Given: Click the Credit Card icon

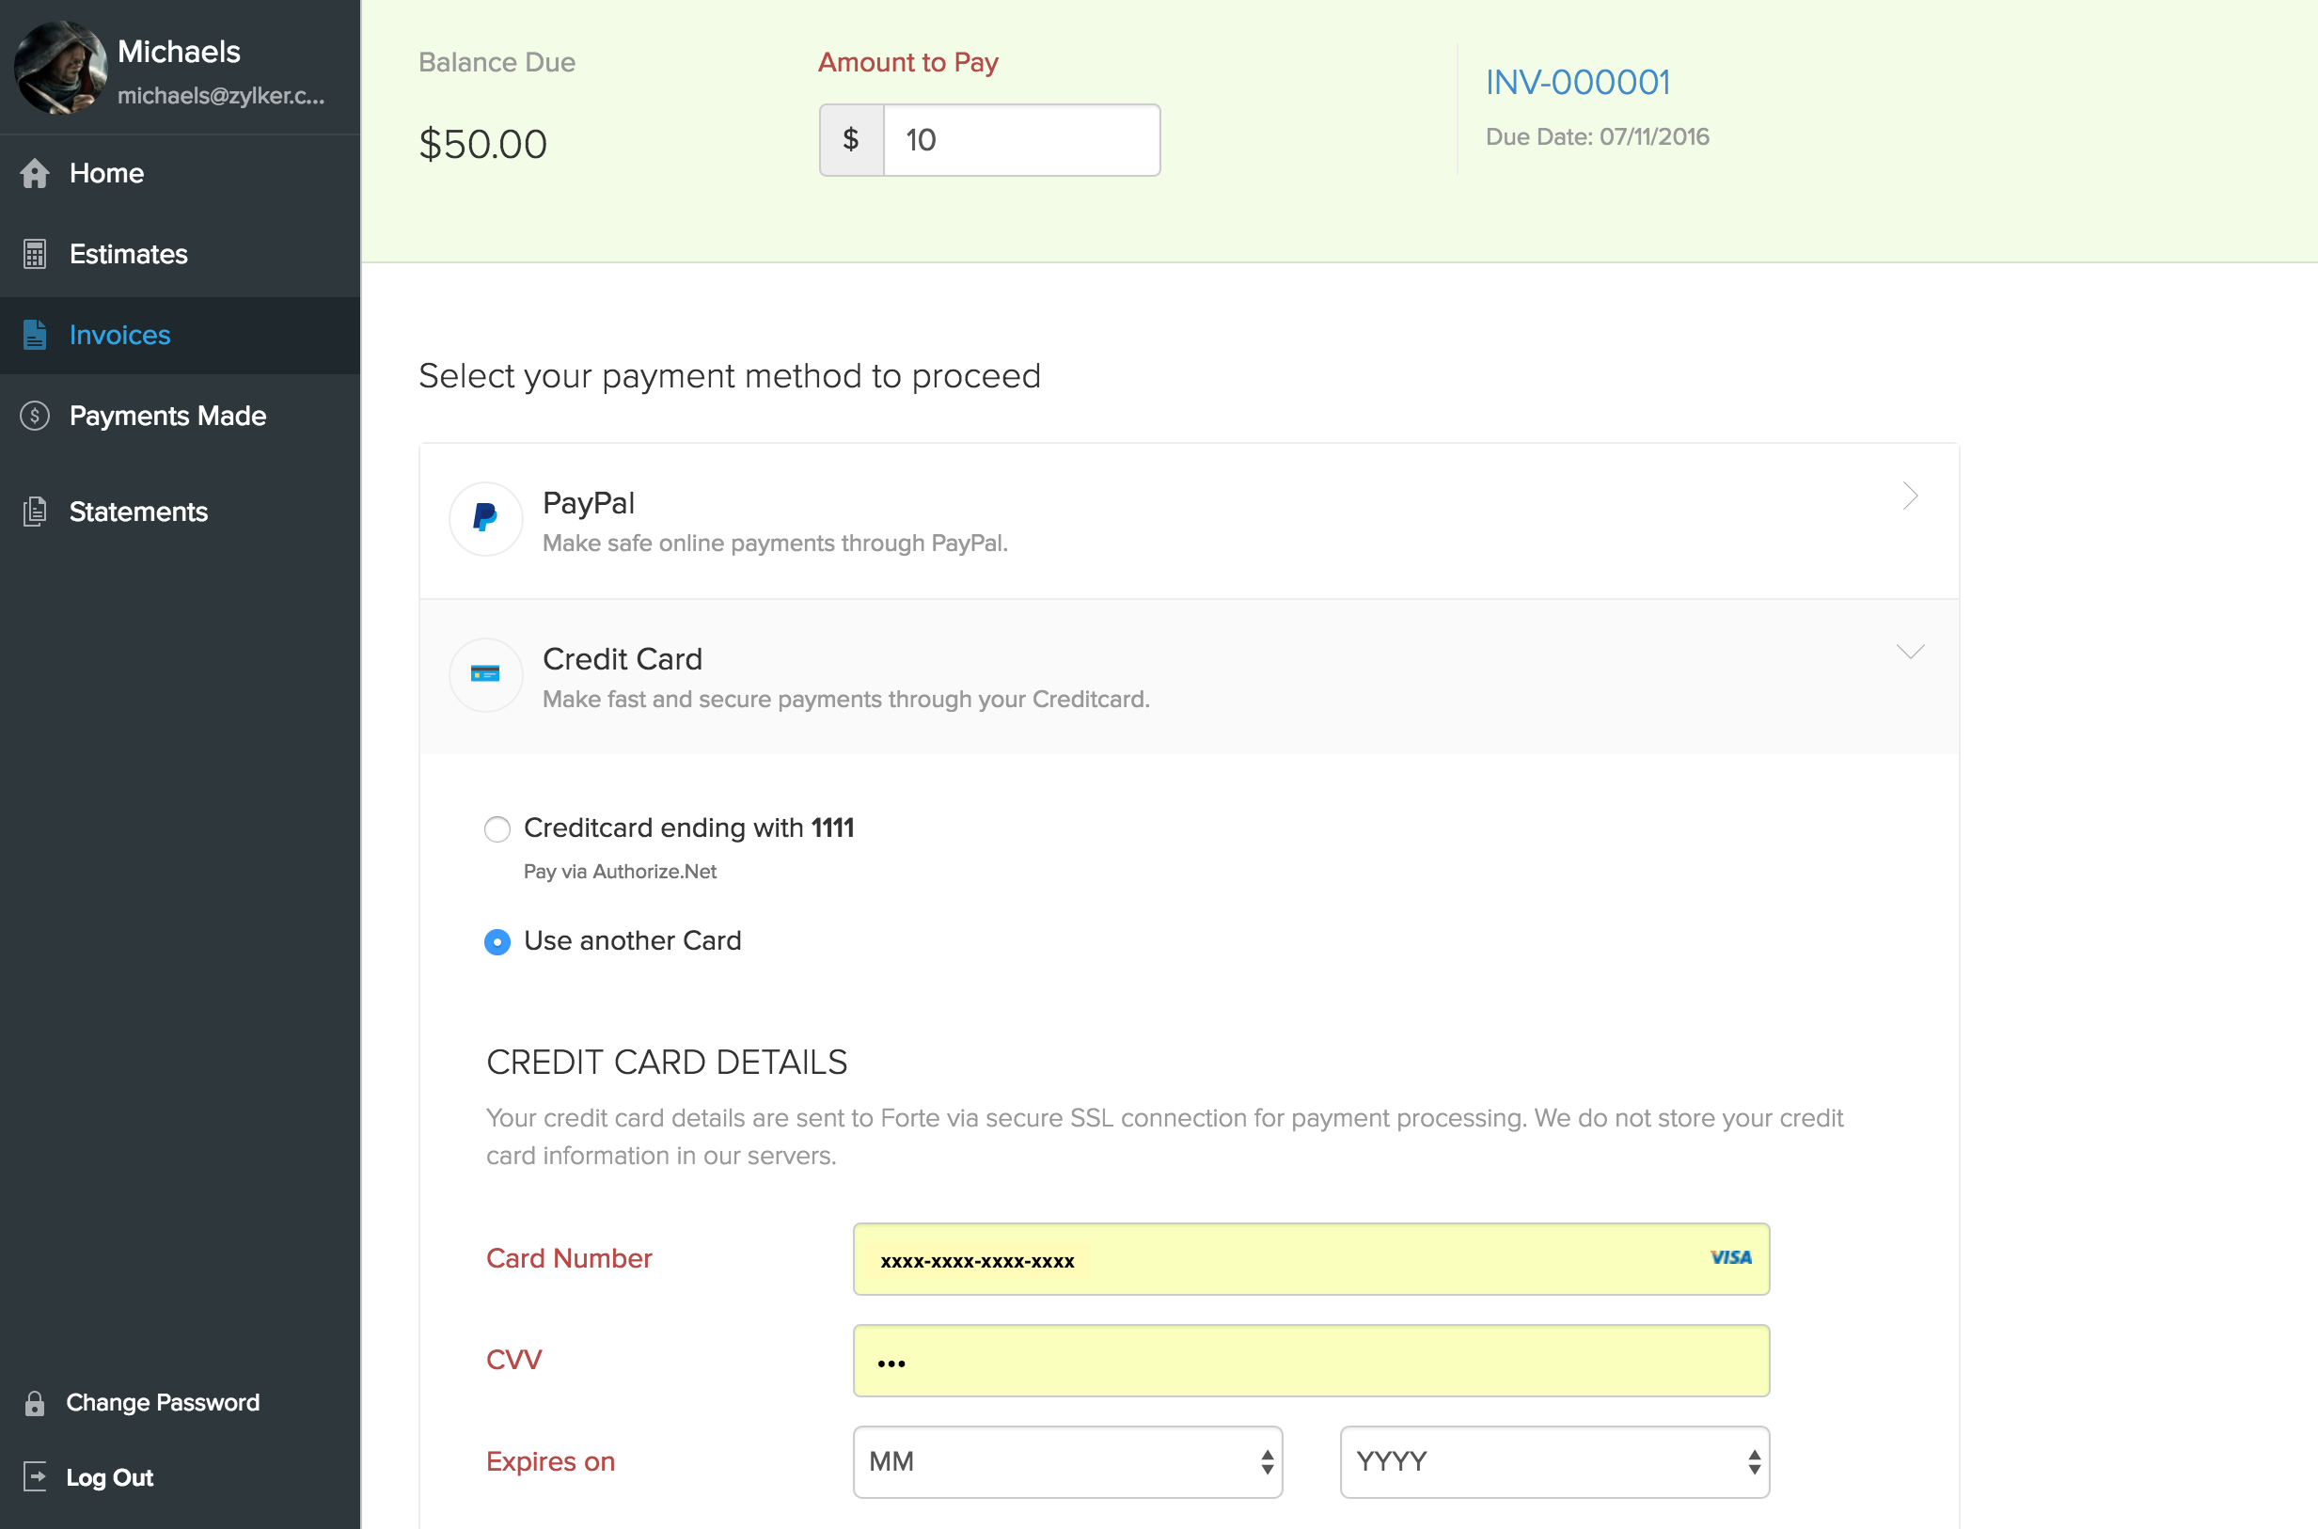Looking at the screenshot, I should pos(485,675).
